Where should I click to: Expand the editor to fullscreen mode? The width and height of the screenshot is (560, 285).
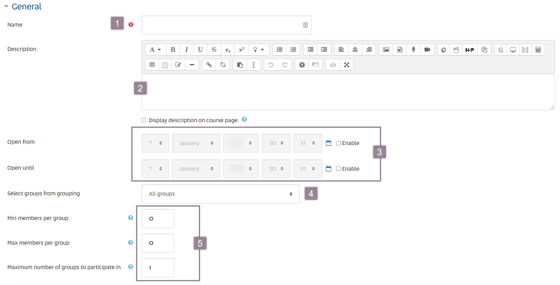coord(347,65)
